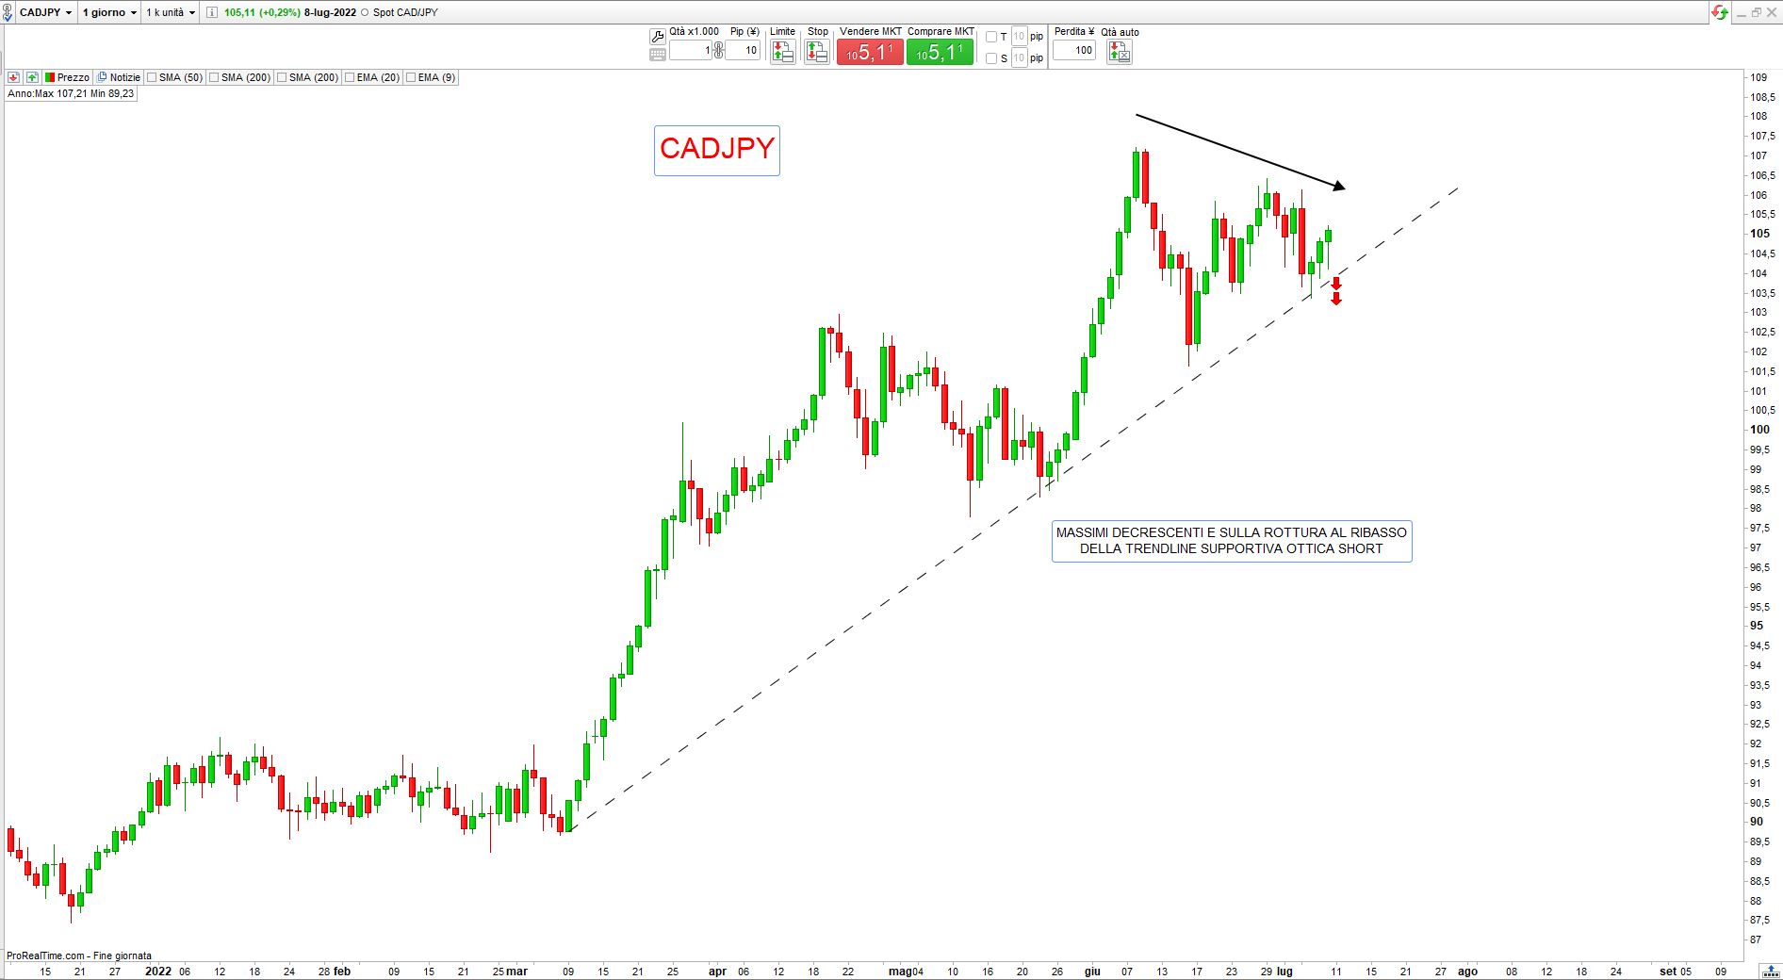Image resolution: width=1783 pixels, height=980 pixels.
Task: Enable the T target checkbox
Action: point(991,37)
